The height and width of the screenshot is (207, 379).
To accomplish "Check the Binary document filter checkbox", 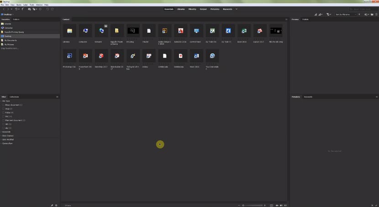I will point(3,105).
